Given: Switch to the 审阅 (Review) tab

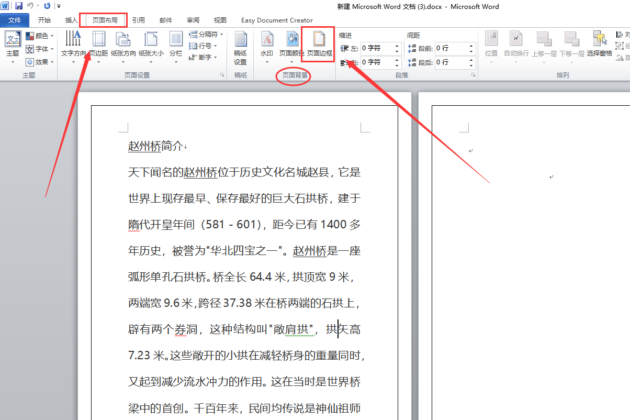Looking at the screenshot, I should pyautogui.click(x=193, y=20).
